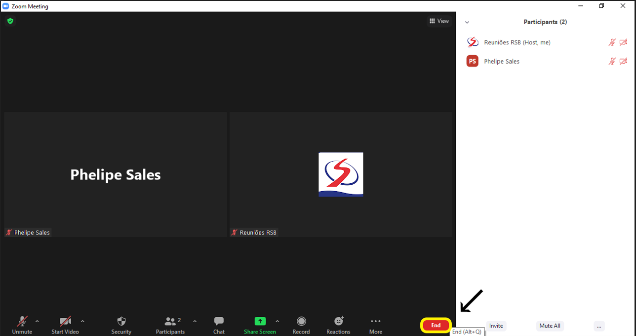Image resolution: width=636 pixels, height=336 pixels.
Task: Open the Security shield icon
Action: tap(121, 321)
